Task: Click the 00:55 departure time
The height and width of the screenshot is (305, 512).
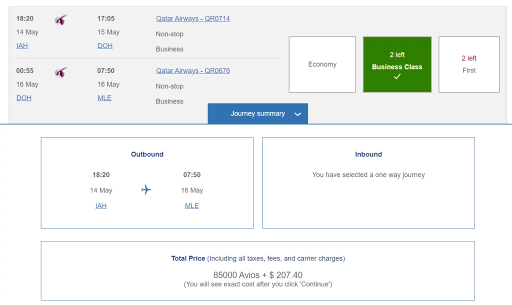Action: tap(25, 71)
